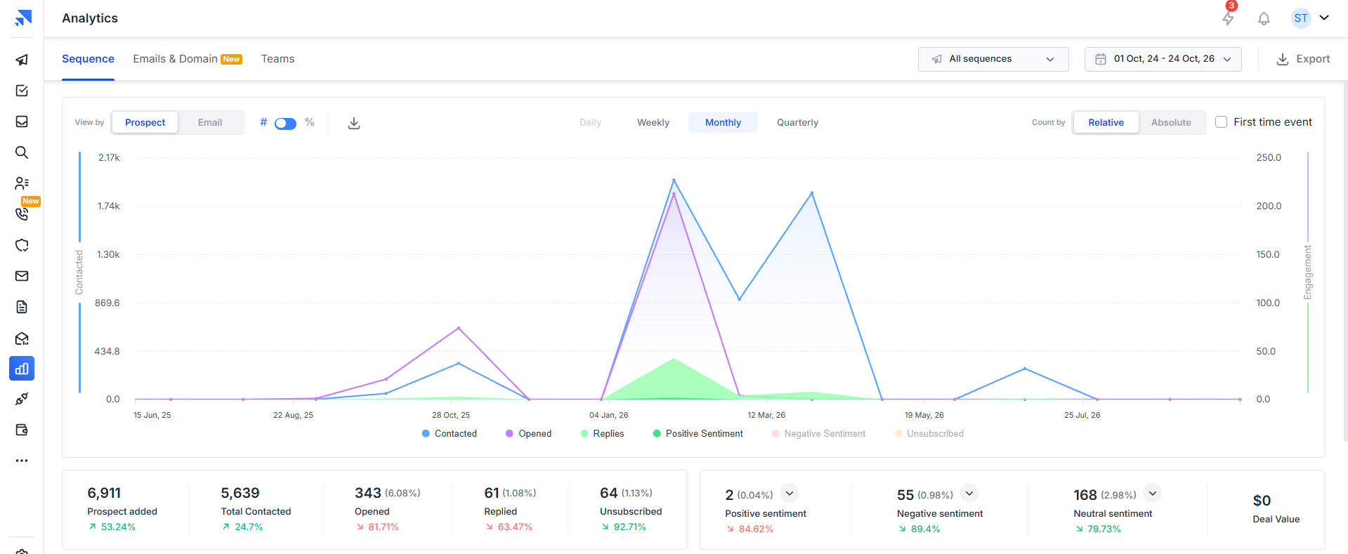The image size is (1348, 554).
Task: Switch to the Sequence tab
Action: click(x=88, y=59)
